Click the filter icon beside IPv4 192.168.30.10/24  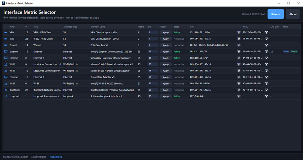click(x=239, y=32)
